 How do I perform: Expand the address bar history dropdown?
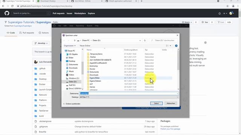[140, 40]
